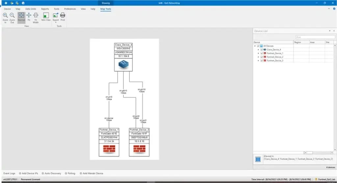337x183 pixels.
Task: Toggle the All Devices checkbox
Action: click(x=258, y=46)
